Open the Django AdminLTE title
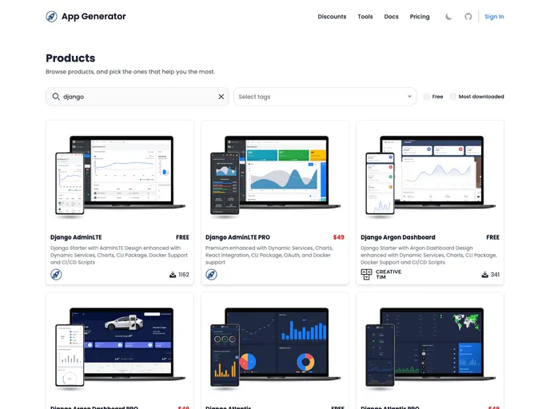Viewport: 550px width, 409px height. coord(76,237)
